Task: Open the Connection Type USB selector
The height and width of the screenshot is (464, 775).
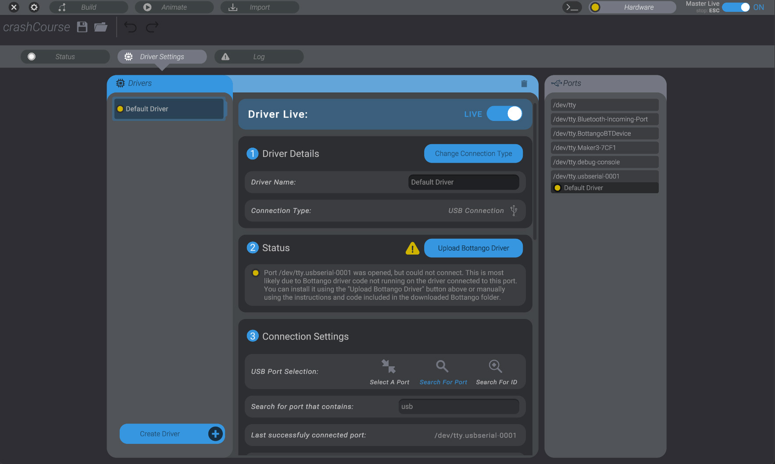Action: click(x=513, y=210)
